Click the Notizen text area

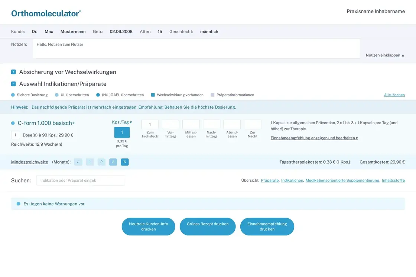tap(196, 49)
